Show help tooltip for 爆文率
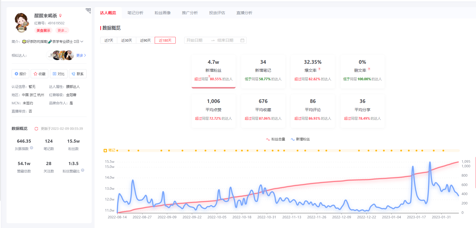476x228 pixels. (x=319, y=69)
